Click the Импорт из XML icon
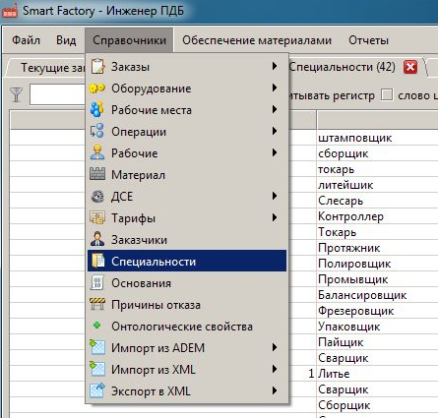The image size is (438, 418). click(97, 369)
